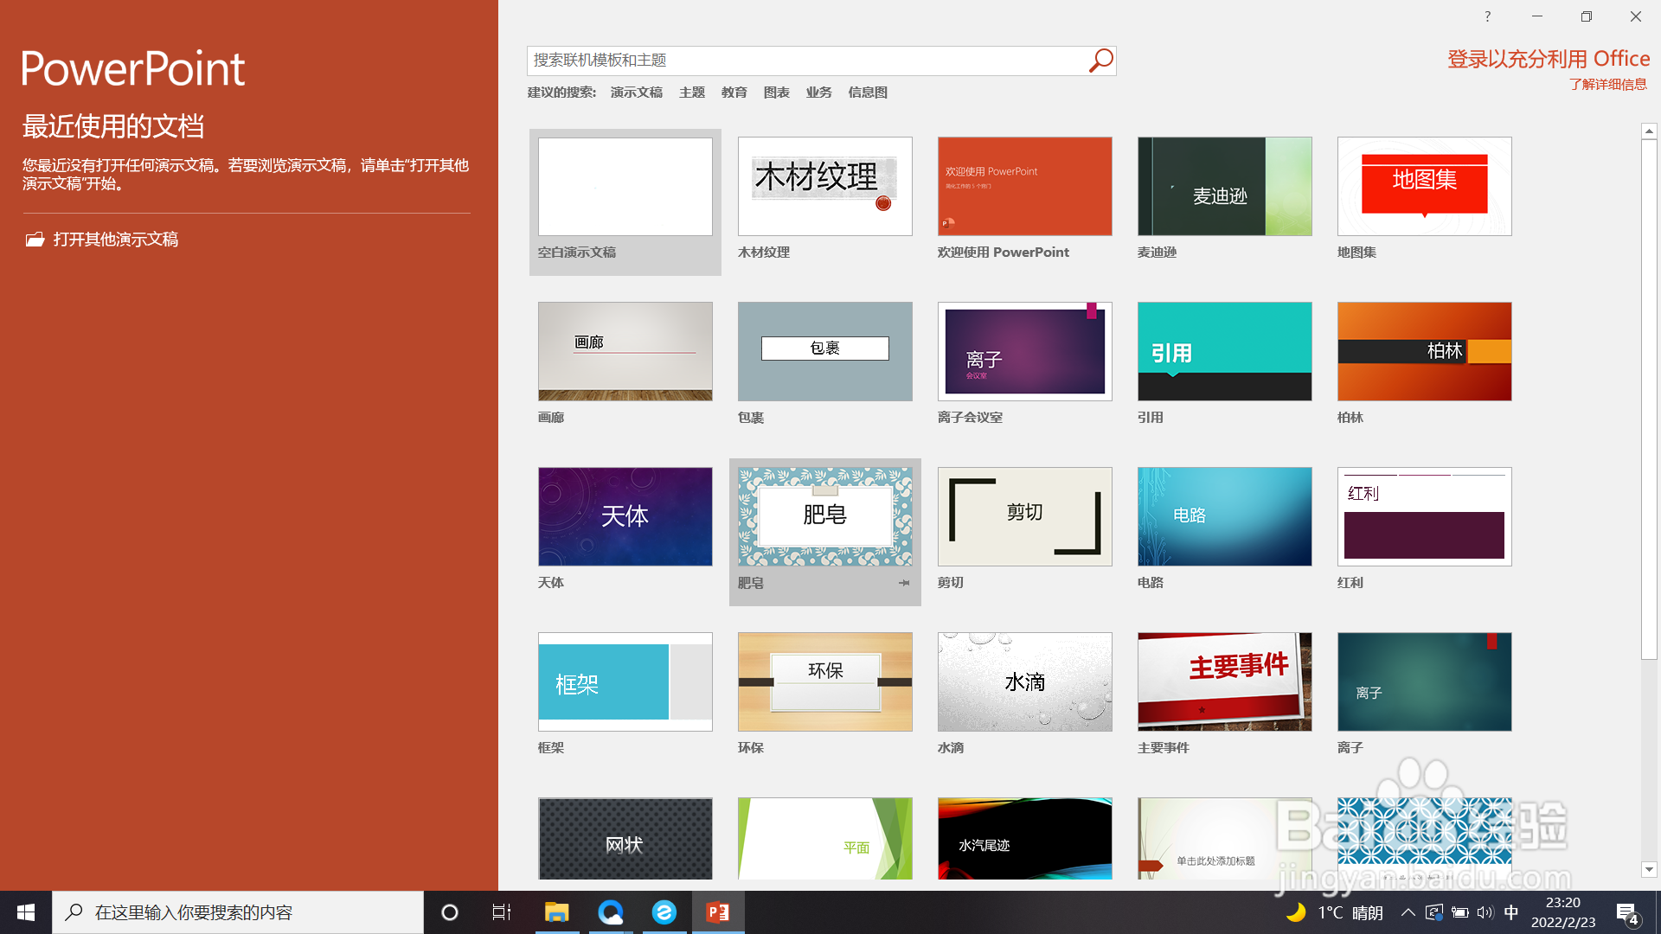Click the folder icon for opening other presentations
Image resolution: width=1661 pixels, height=934 pixels.
pyautogui.click(x=35, y=240)
